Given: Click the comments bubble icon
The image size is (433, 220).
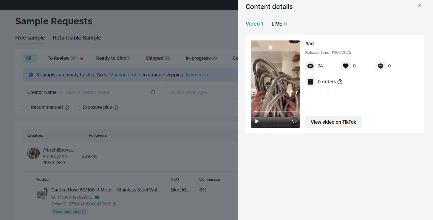Looking at the screenshot, I should [x=381, y=66].
